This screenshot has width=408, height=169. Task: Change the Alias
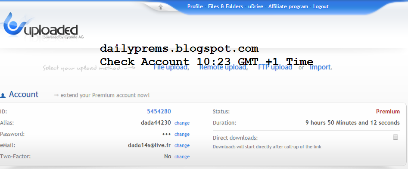[x=182, y=123]
